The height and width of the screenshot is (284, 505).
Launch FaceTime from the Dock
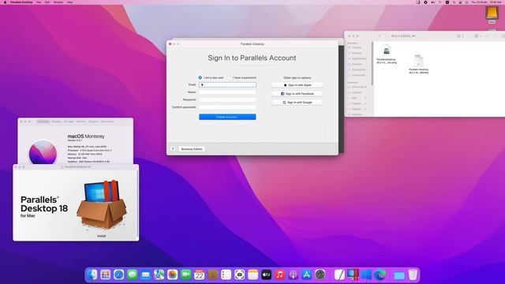coord(186,275)
